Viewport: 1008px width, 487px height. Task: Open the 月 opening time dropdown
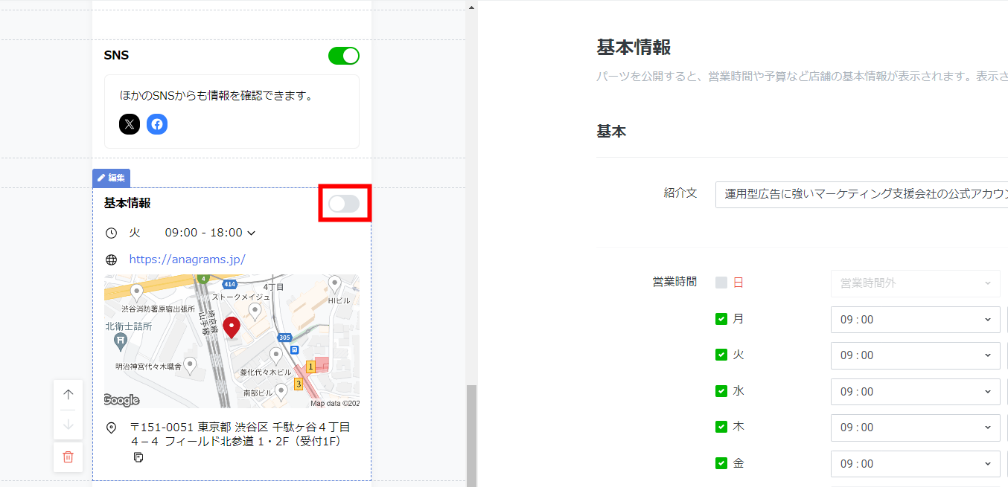coord(915,320)
